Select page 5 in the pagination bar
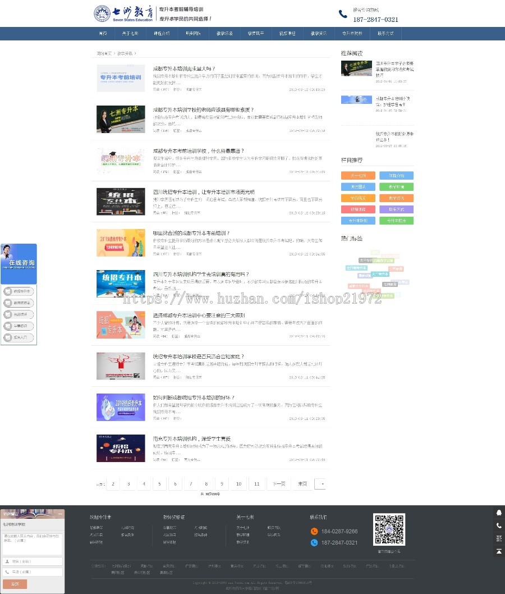The image size is (505, 594). point(159,483)
